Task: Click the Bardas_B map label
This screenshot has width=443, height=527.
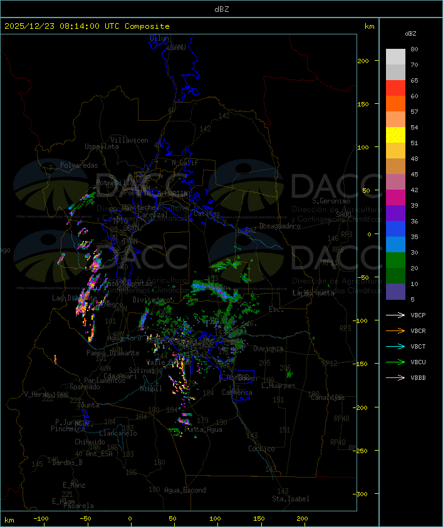Action: coord(67,463)
